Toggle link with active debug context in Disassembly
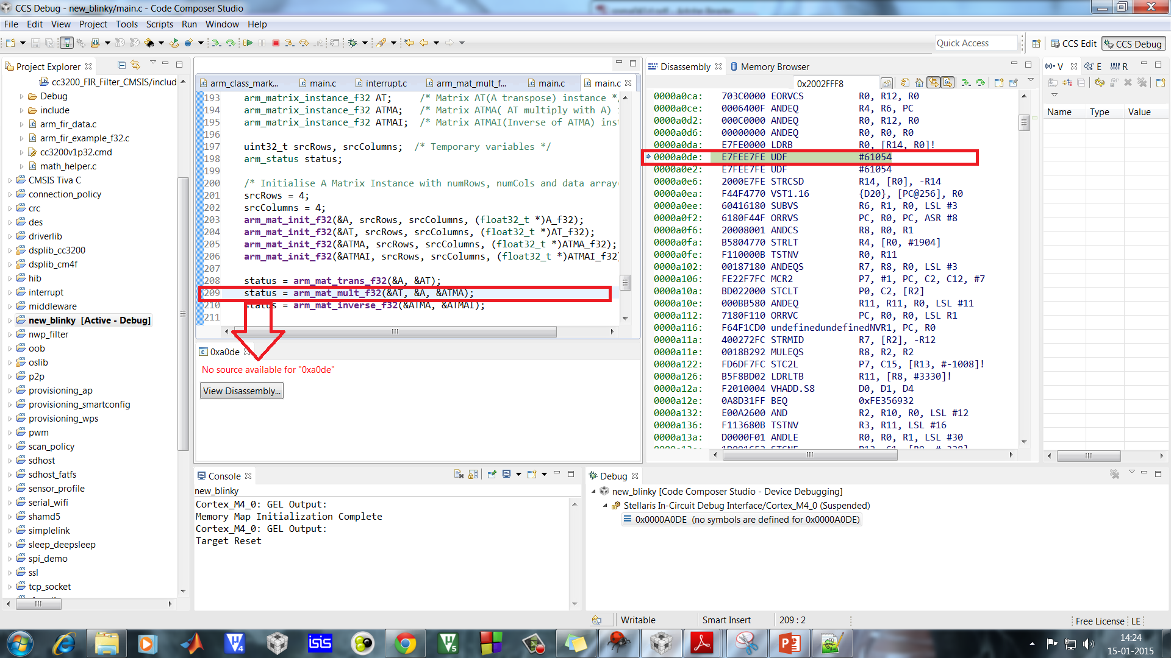 933,83
